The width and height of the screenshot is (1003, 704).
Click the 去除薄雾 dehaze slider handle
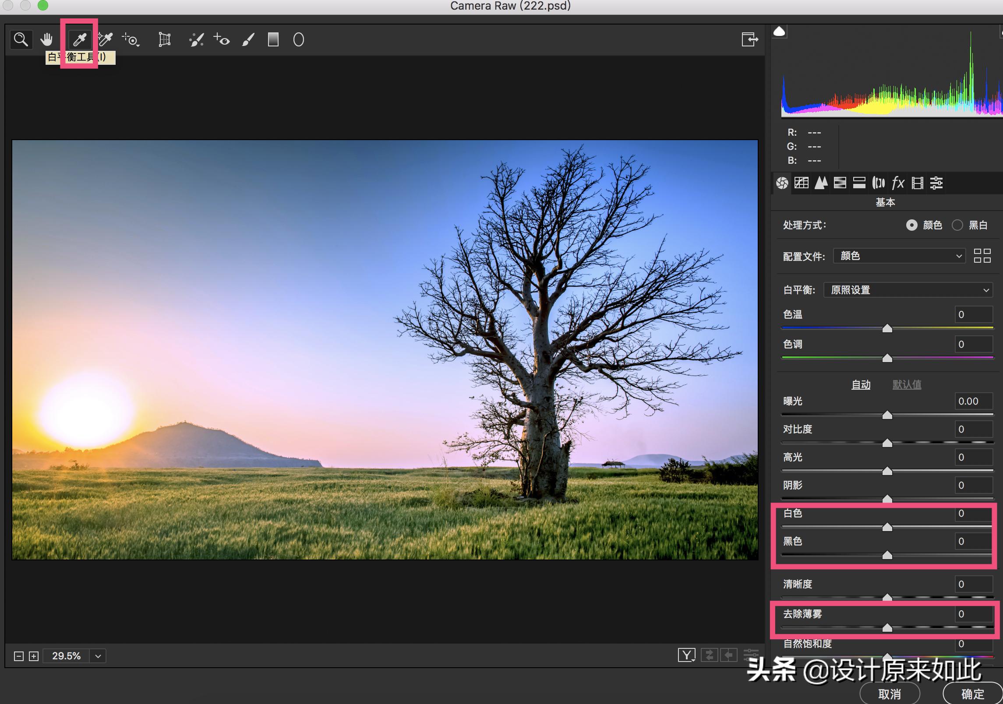click(887, 628)
